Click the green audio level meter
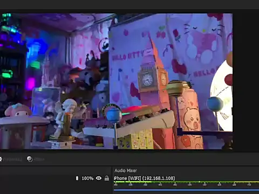This screenshot has height=194, width=259. [186, 182]
